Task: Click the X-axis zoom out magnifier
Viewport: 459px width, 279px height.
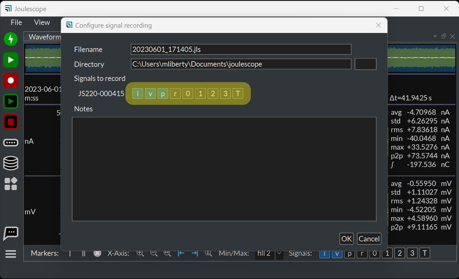Action: tap(154, 253)
